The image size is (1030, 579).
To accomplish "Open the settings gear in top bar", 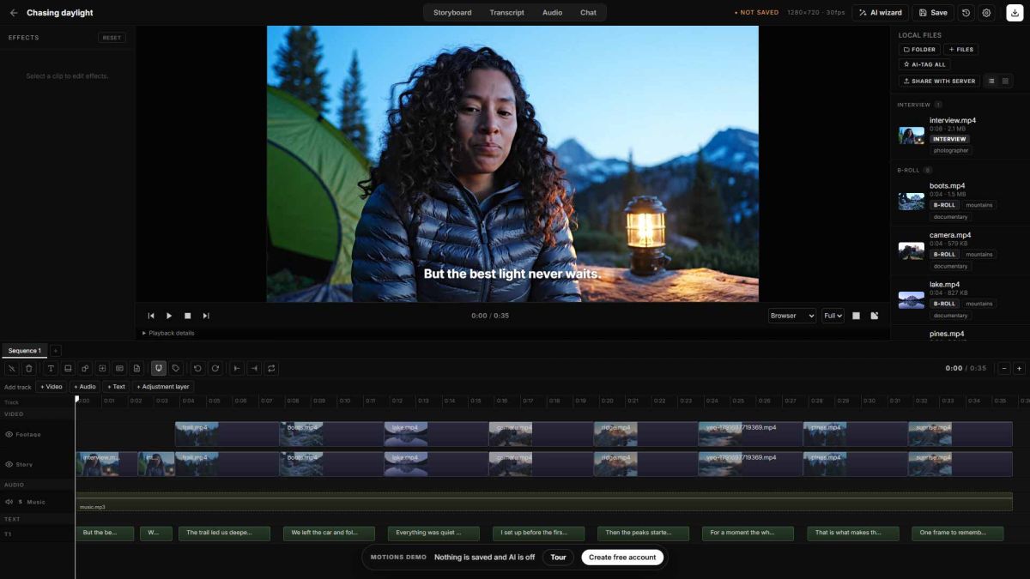I will (986, 13).
